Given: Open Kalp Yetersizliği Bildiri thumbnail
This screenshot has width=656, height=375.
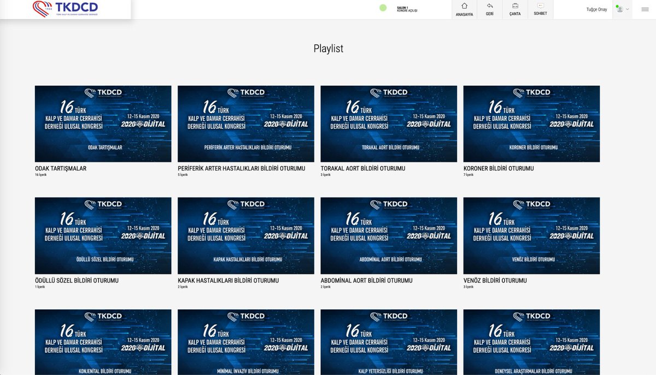Looking at the screenshot, I should coord(389,342).
